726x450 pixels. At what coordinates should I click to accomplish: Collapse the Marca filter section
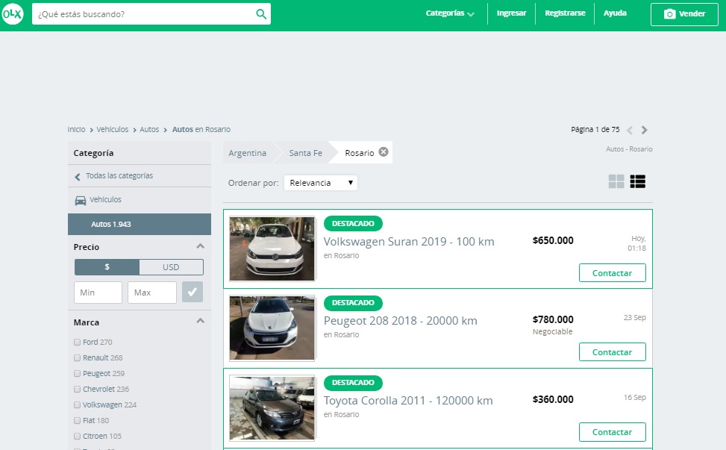coord(201,321)
